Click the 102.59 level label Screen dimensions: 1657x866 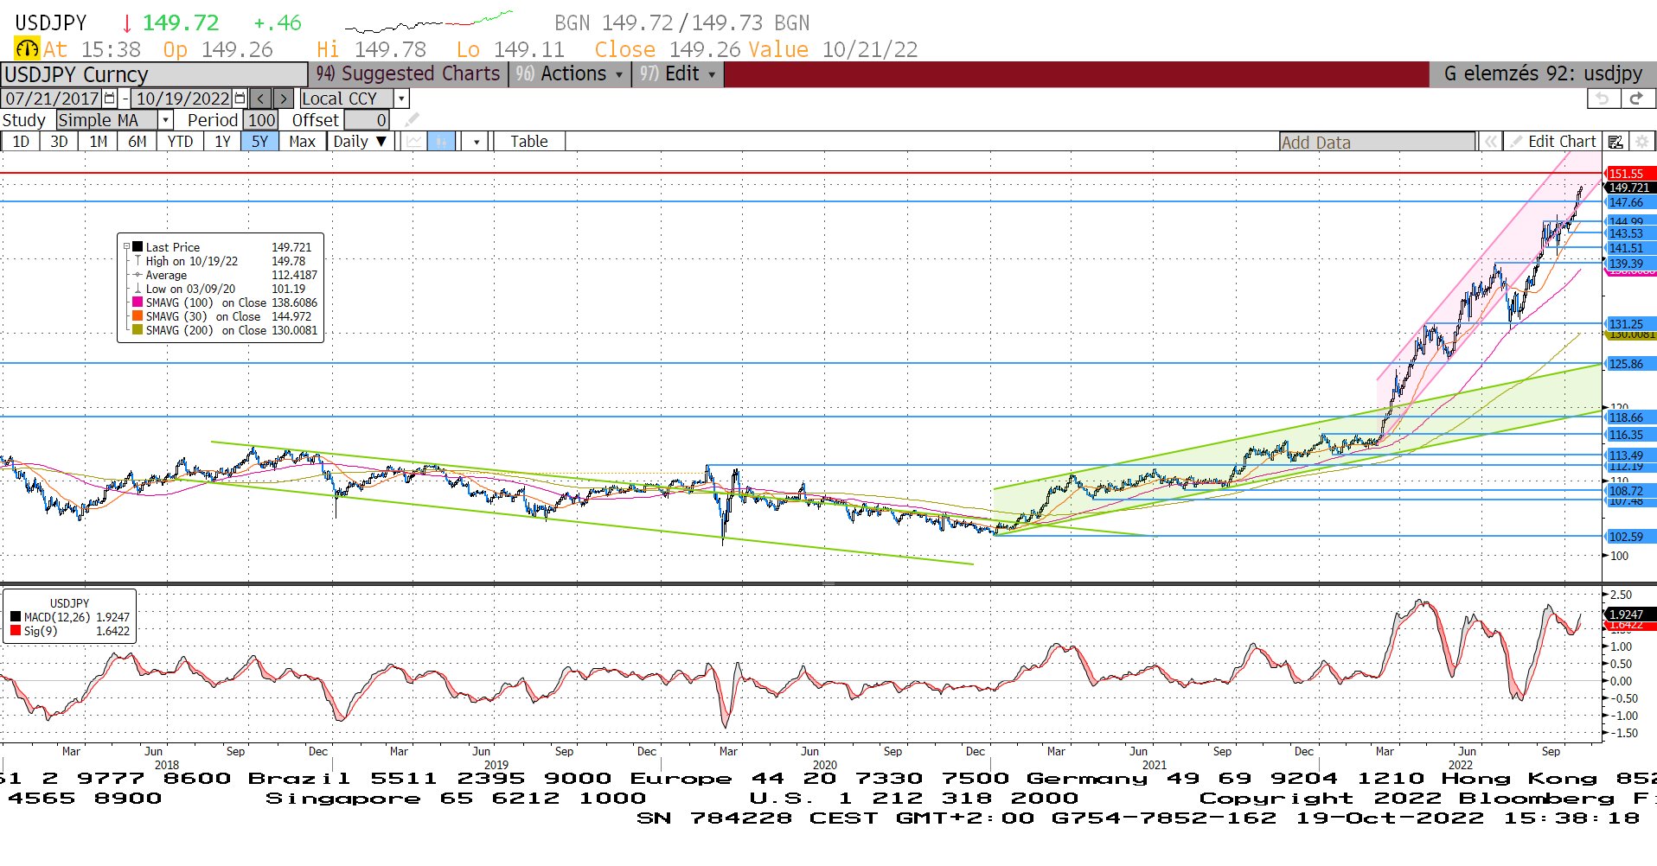coord(1630,537)
